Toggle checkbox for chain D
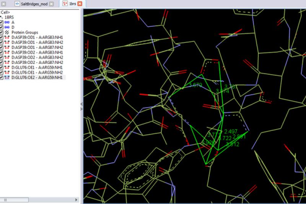 click(2, 27)
